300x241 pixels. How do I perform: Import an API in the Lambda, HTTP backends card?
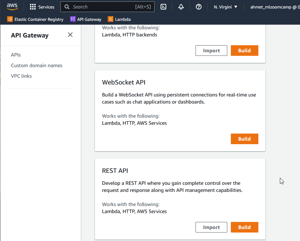point(211,51)
